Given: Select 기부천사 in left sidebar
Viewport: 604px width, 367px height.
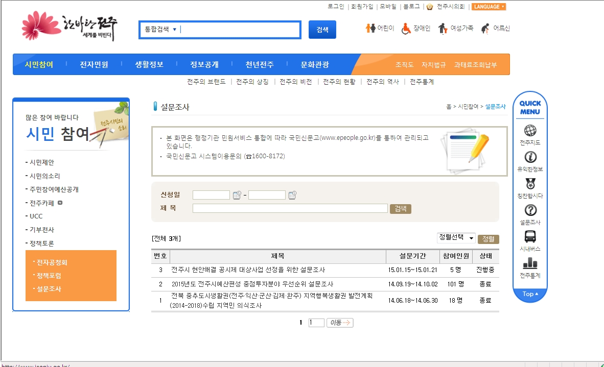Looking at the screenshot, I should (x=41, y=230).
